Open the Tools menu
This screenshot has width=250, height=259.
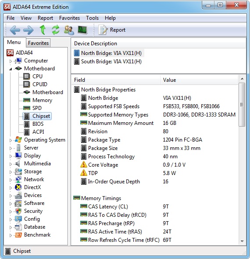(x=92, y=18)
